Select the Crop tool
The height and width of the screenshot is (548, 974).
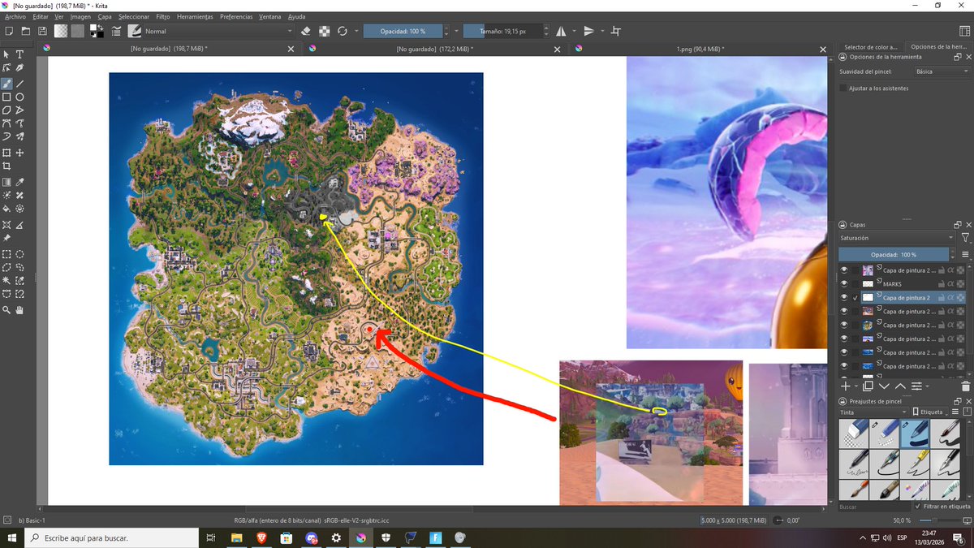[x=6, y=166]
